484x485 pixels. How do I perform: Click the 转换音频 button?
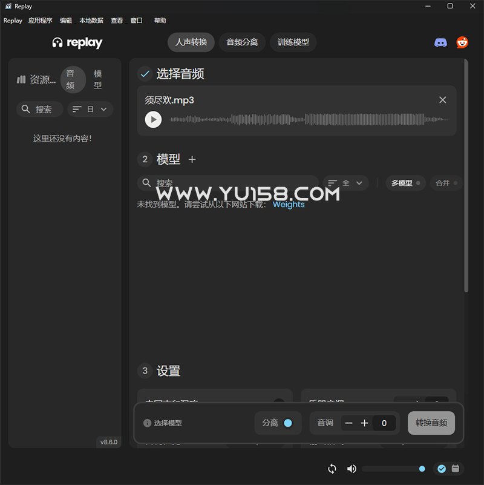[431, 423]
